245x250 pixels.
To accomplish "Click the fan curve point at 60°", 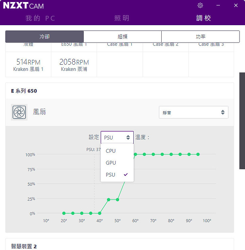I will (x=135, y=154).
